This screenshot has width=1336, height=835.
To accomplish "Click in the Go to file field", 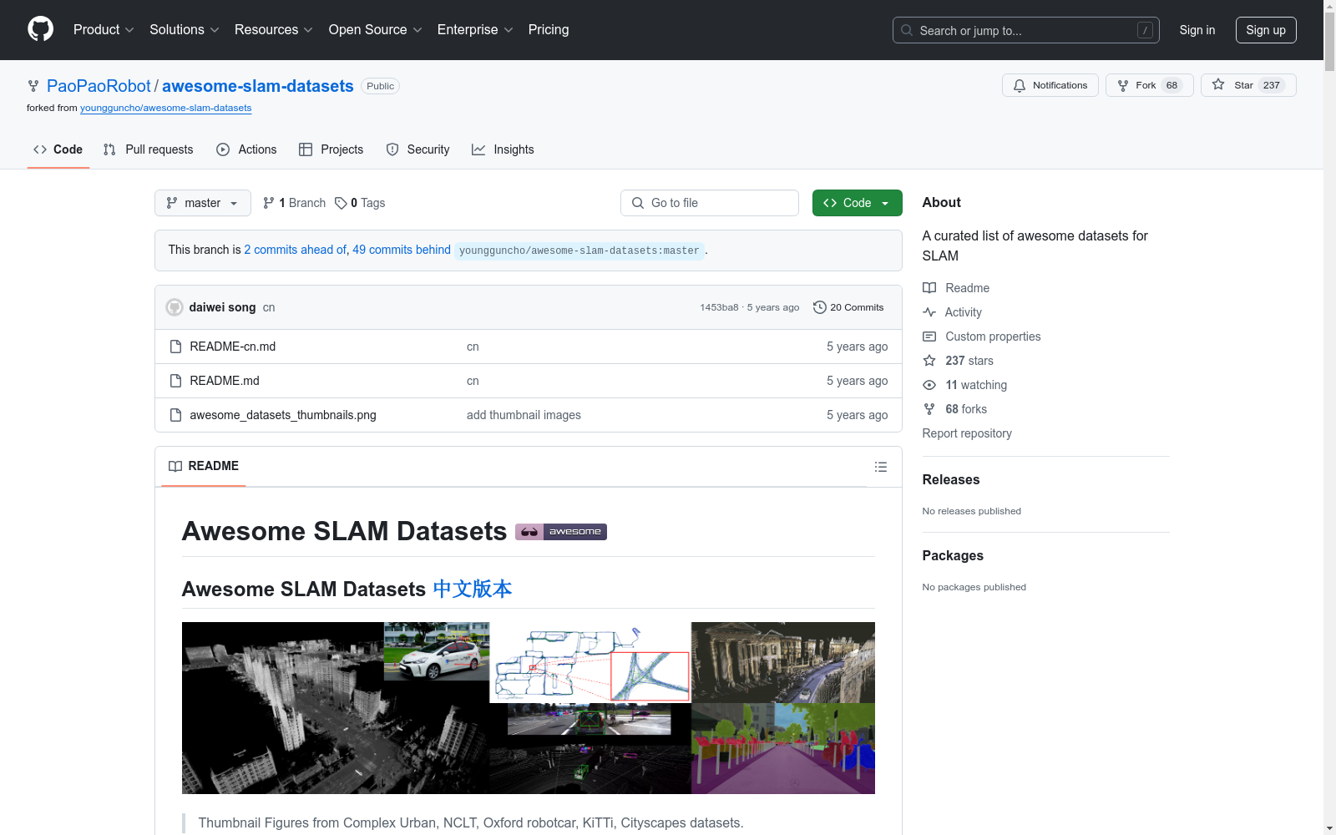I will tap(710, 203).
